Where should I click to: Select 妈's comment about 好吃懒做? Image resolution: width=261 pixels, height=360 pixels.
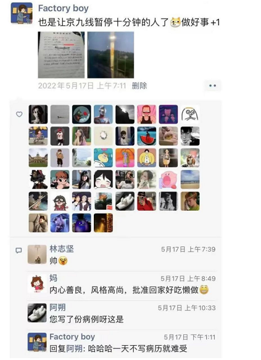(x=129, y=290)
